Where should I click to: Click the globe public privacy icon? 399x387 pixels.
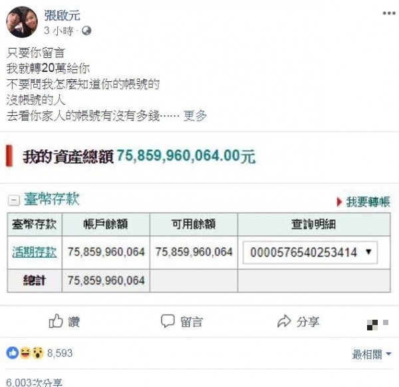point(86,31)
